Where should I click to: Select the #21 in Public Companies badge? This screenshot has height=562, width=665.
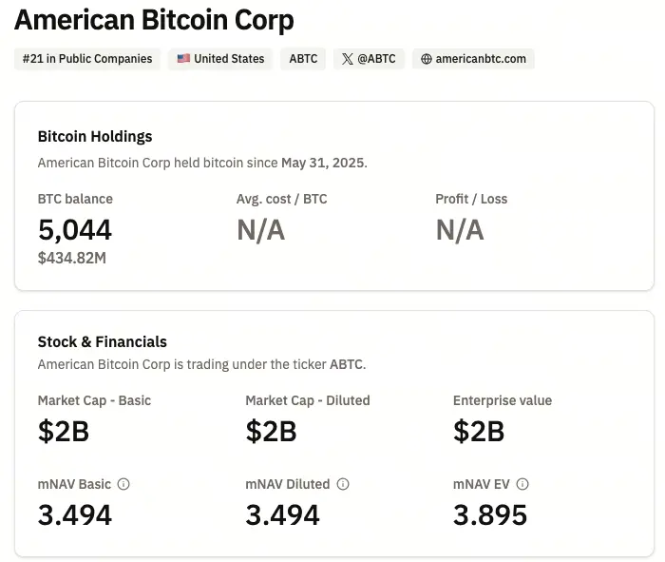point(87,59)
